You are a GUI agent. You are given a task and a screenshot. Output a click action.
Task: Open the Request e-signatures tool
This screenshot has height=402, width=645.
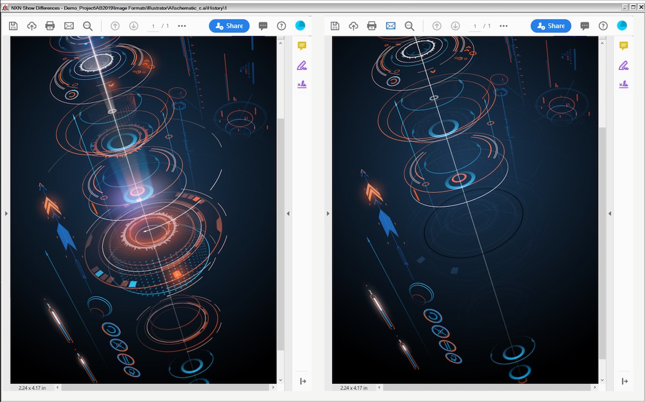click(302, 84)
